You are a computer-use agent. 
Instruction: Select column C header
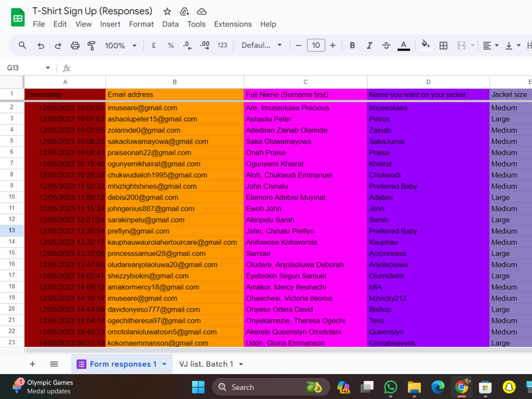click(305, 82)
